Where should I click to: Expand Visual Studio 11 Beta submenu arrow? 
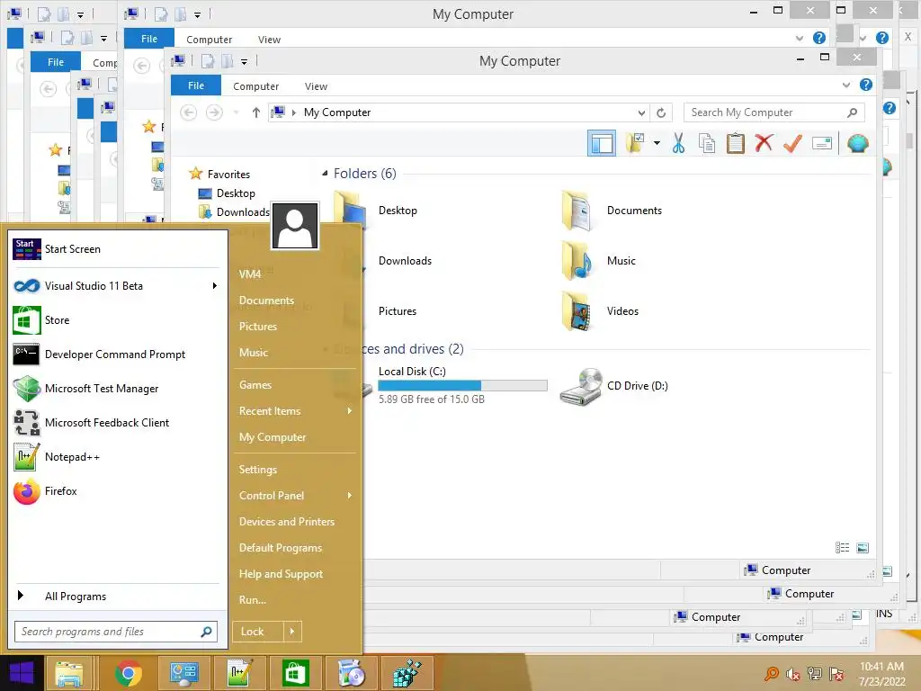[x=214, y=285]
